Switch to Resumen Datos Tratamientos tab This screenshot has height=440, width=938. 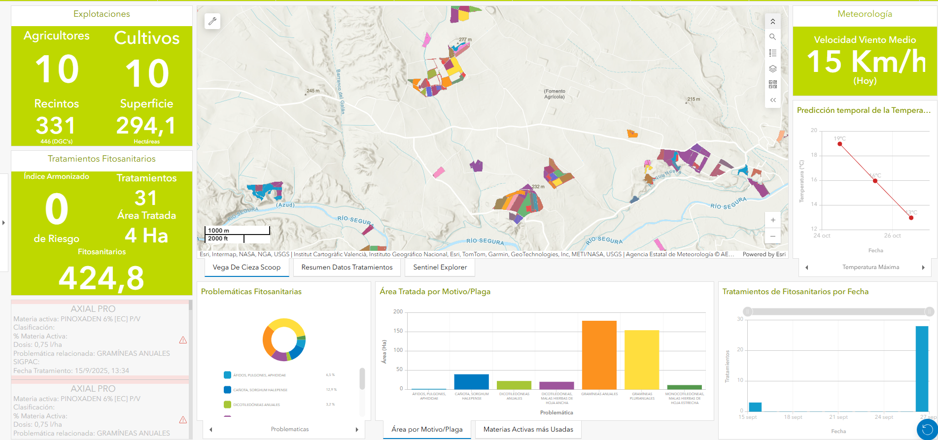(347, 267)
